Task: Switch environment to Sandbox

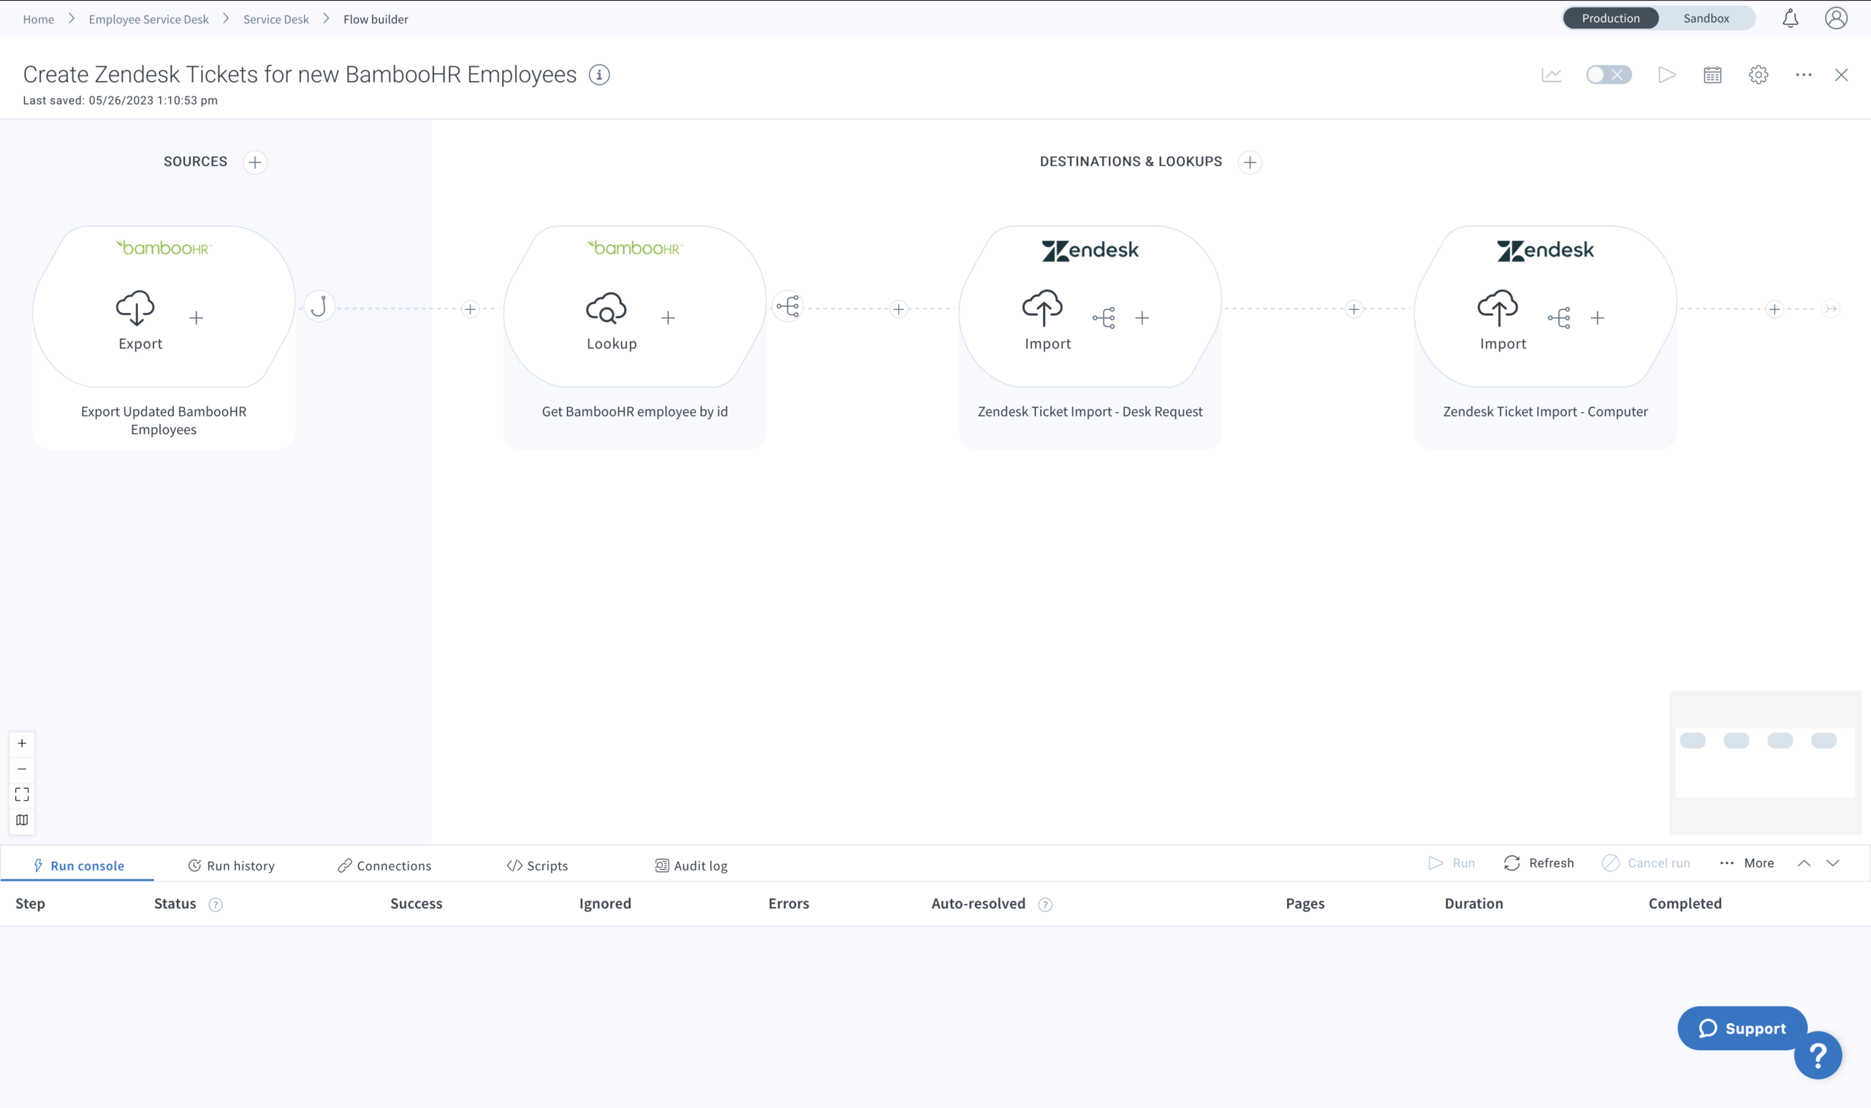Action: coord(1705,19)
